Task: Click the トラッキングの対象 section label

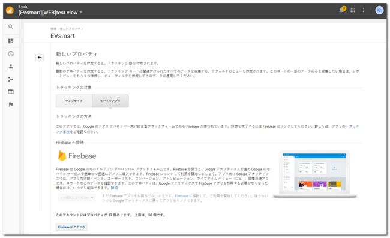Action: tap(74, 88)
